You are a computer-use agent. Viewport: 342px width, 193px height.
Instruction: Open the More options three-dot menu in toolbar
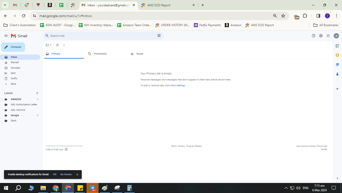point(64,45)
